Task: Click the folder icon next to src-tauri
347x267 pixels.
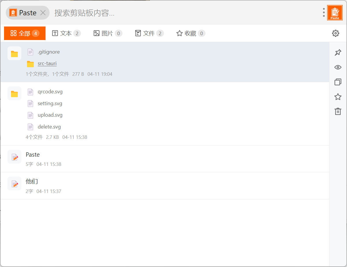Action: click(x=30, y=64)
